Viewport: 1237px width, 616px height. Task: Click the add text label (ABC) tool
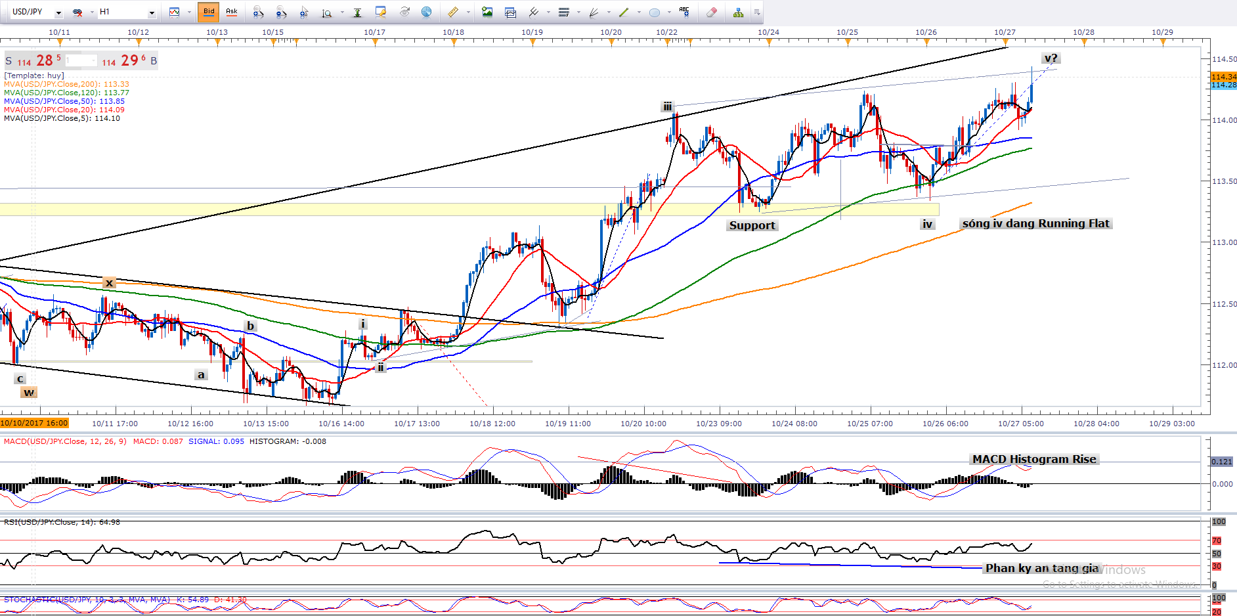pyautogui.click(x=684, y=12)
